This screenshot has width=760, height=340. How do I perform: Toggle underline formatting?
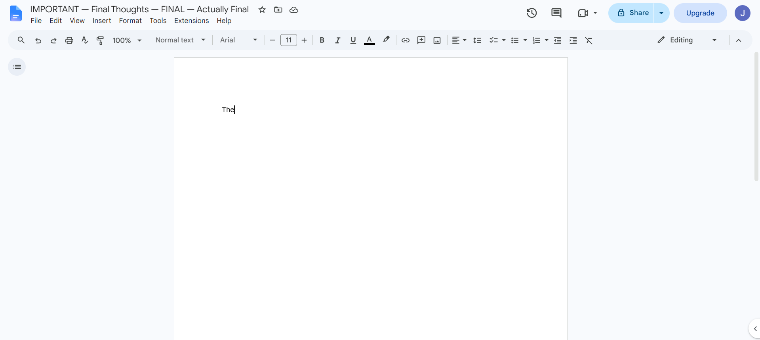pyautogui.click(x=353, y=40)
